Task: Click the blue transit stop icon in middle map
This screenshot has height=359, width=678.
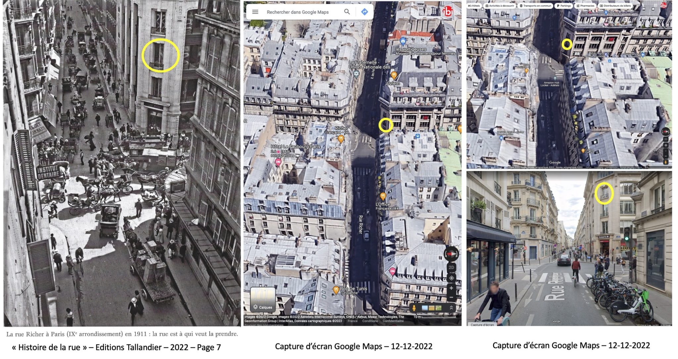Action: coord(418,136)
